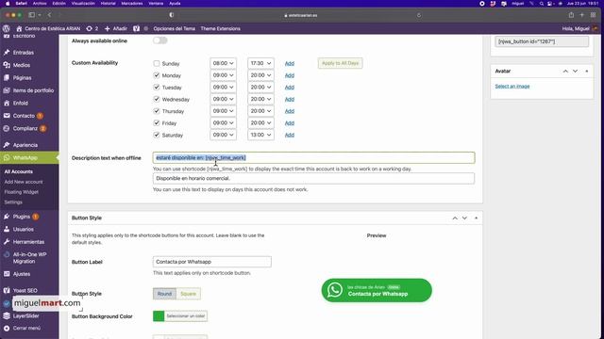The height and width of the screenshot is (339, 604).
Task: Uncheck the Saturday availability checkbox
Action: 157,135
